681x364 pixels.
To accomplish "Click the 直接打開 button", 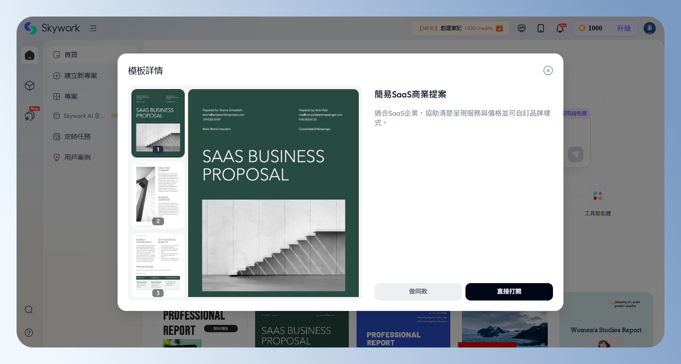I will (x=509, y=291).
